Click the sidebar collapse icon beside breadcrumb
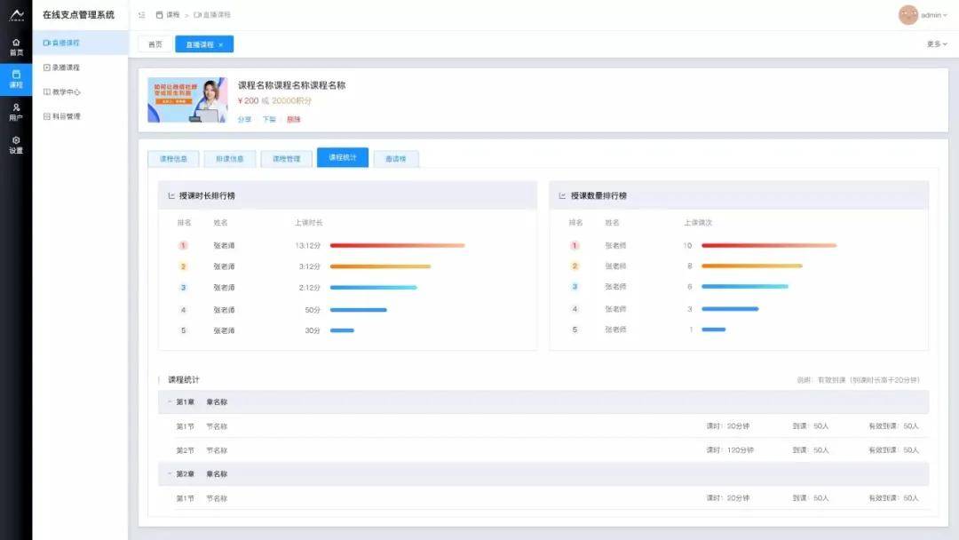959x540 pixels. point(142,15)
